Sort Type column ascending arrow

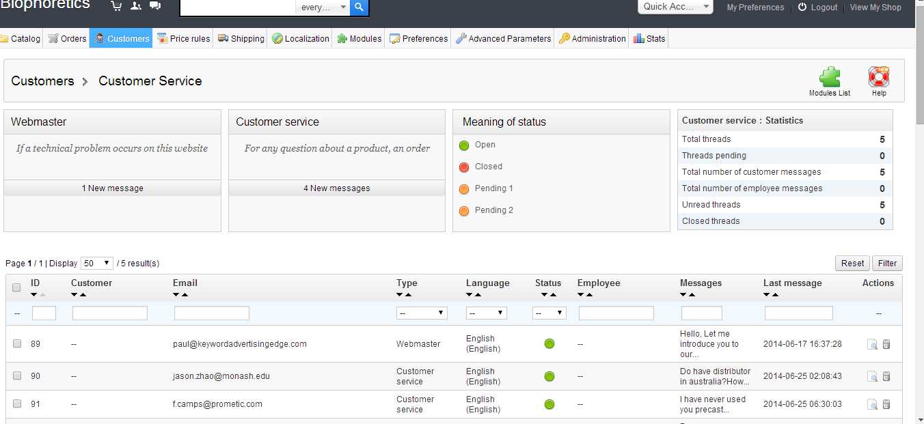tap(408, 295)
